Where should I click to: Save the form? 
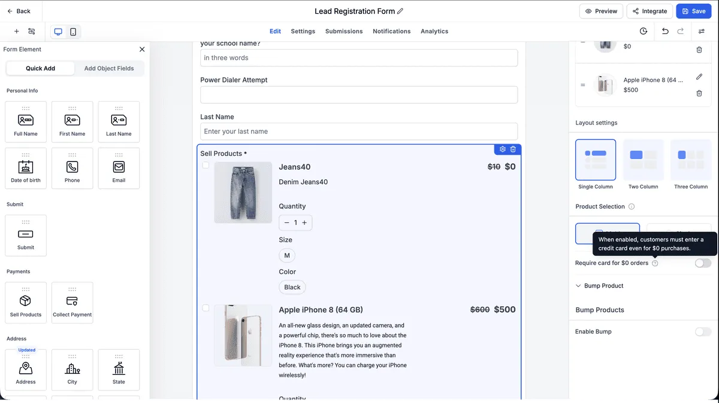click(x=694, y=11)
